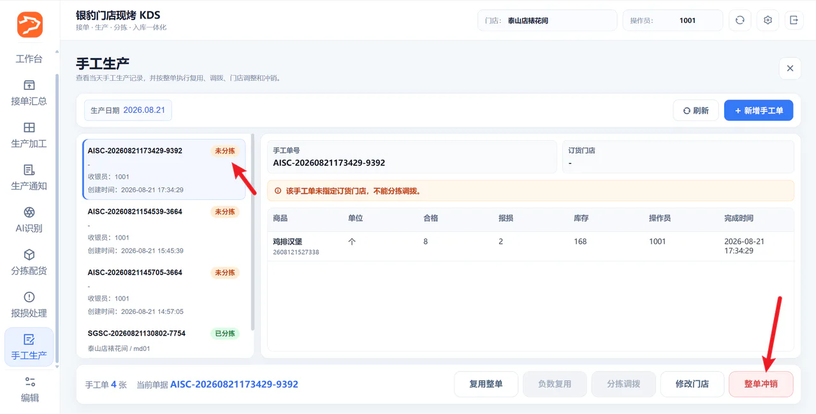Open the 工作台 menu item
Screen dimensions: 816x414
29,59
